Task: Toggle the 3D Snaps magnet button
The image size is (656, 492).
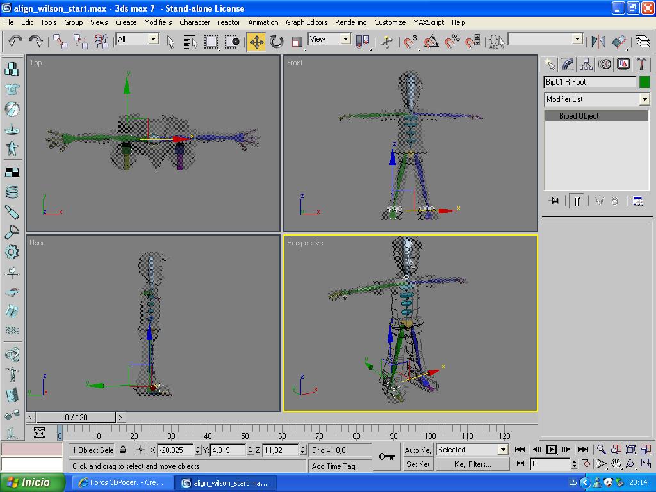Action: coord(411,42)
